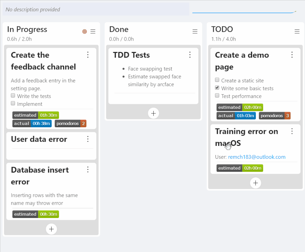This screenshot has width=305, height=252.
Task: Uncheck Write some basic tests checkbox
Action: coord(217,88)
